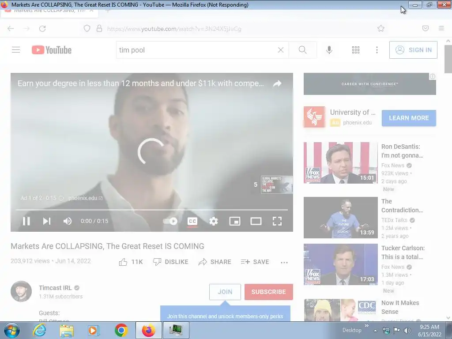Open YouTube settings three-dot menu
The height and width of the screenshot is (339, 452).
377,50
